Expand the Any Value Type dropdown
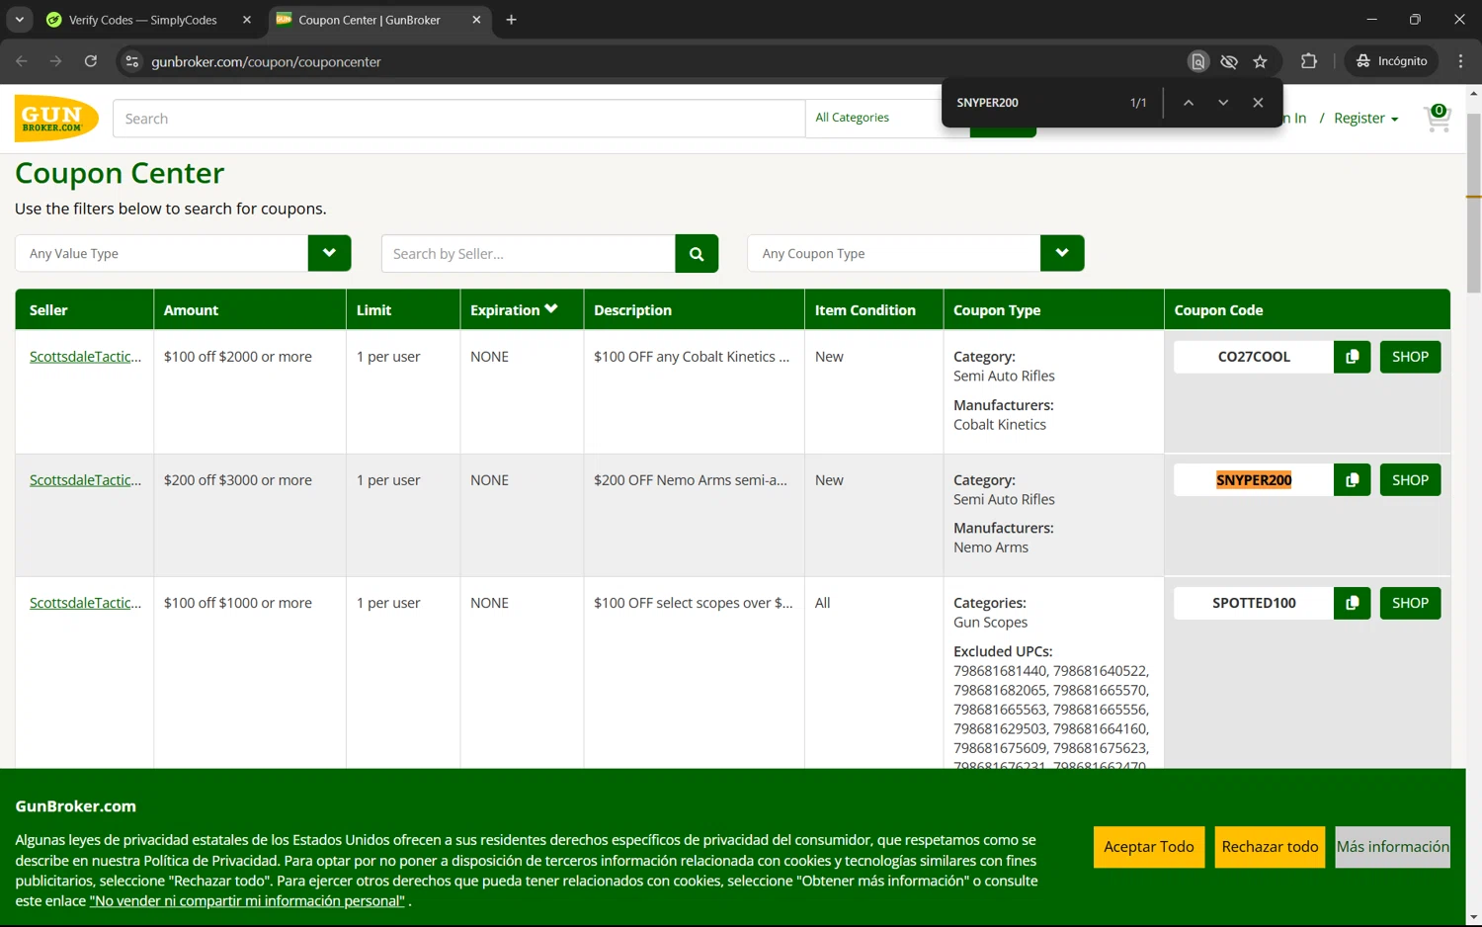This screenshot has width=1482, height=927. point(329,253)
